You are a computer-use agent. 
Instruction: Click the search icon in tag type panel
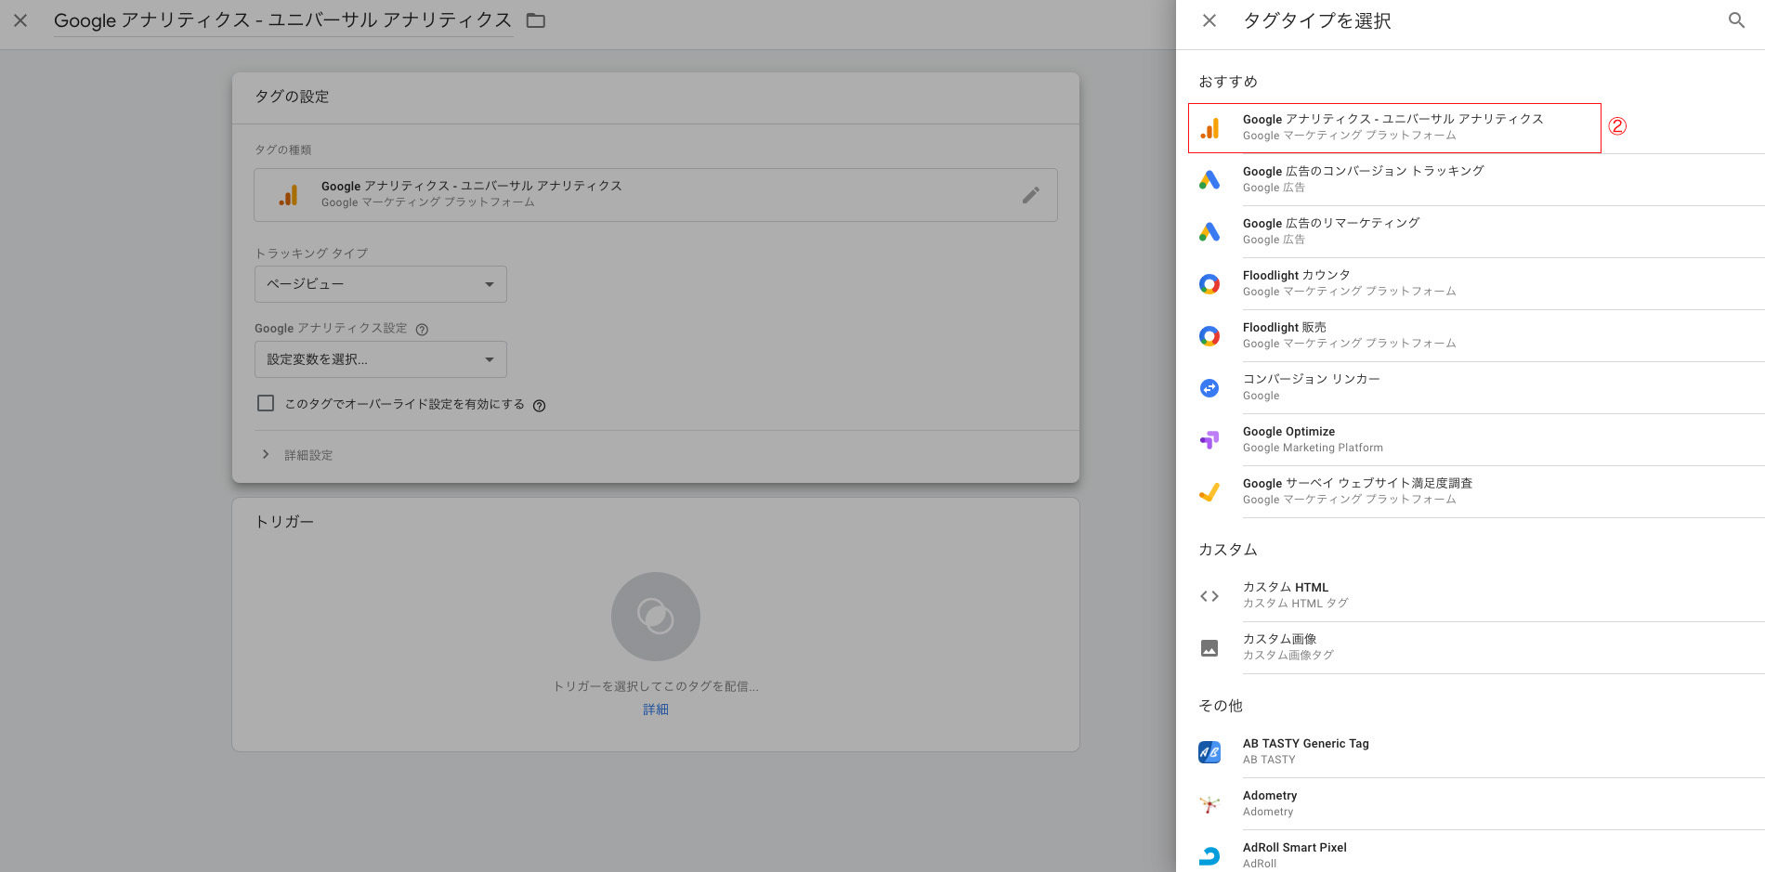(x=1735, y=20)
